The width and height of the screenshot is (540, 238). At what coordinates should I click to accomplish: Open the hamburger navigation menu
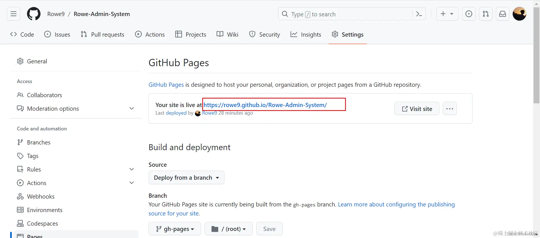tap(13, 14)
